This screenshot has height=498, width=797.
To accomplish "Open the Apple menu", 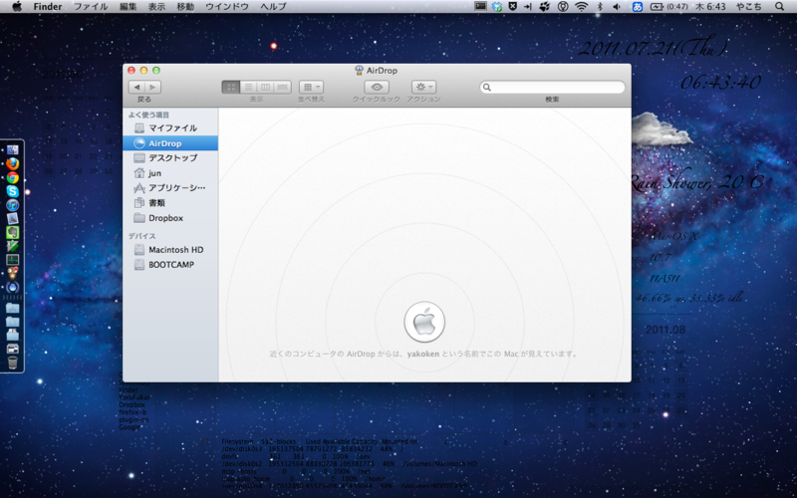I will click(17, 7).
